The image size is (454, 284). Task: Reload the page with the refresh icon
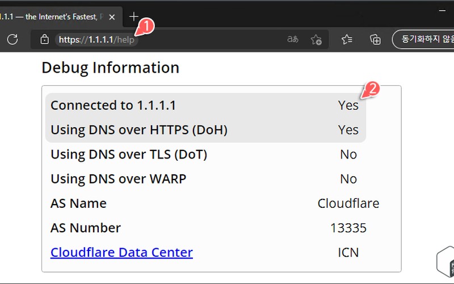[12, 39]
